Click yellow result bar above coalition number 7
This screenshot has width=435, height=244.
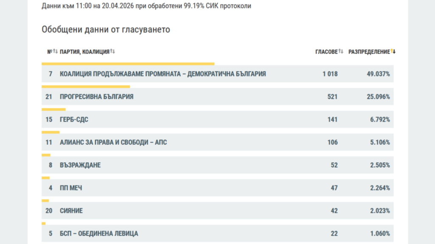(x=128, y=64)
